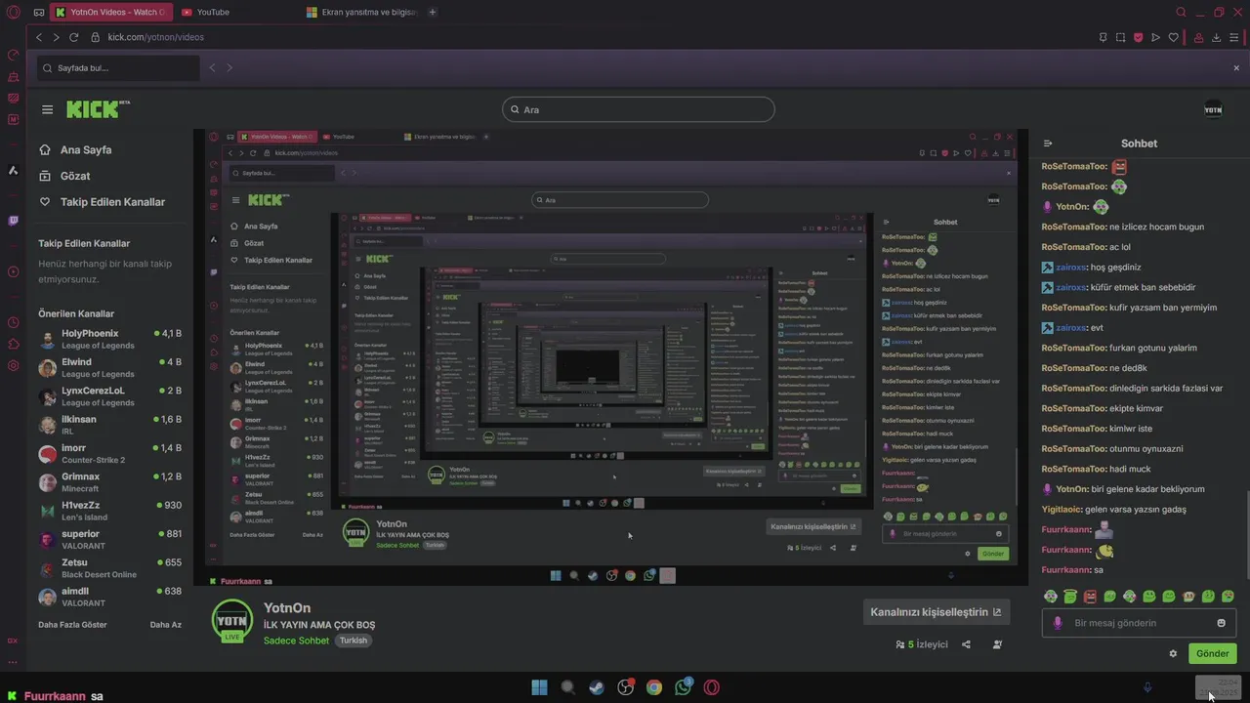Open Windows Start menu
The image size is (1250, 703).
coord(539,687)
